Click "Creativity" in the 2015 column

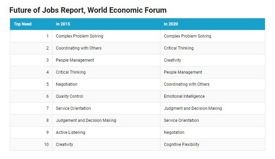click(65, 144)
